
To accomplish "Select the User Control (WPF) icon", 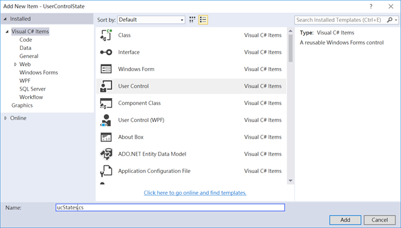I will point(106,120).
